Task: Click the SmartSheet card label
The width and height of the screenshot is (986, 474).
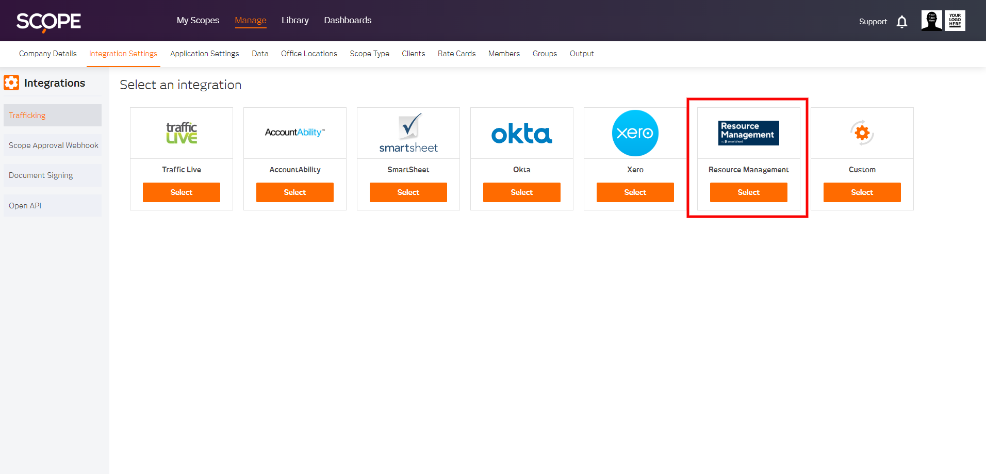Action: (408, 170)
